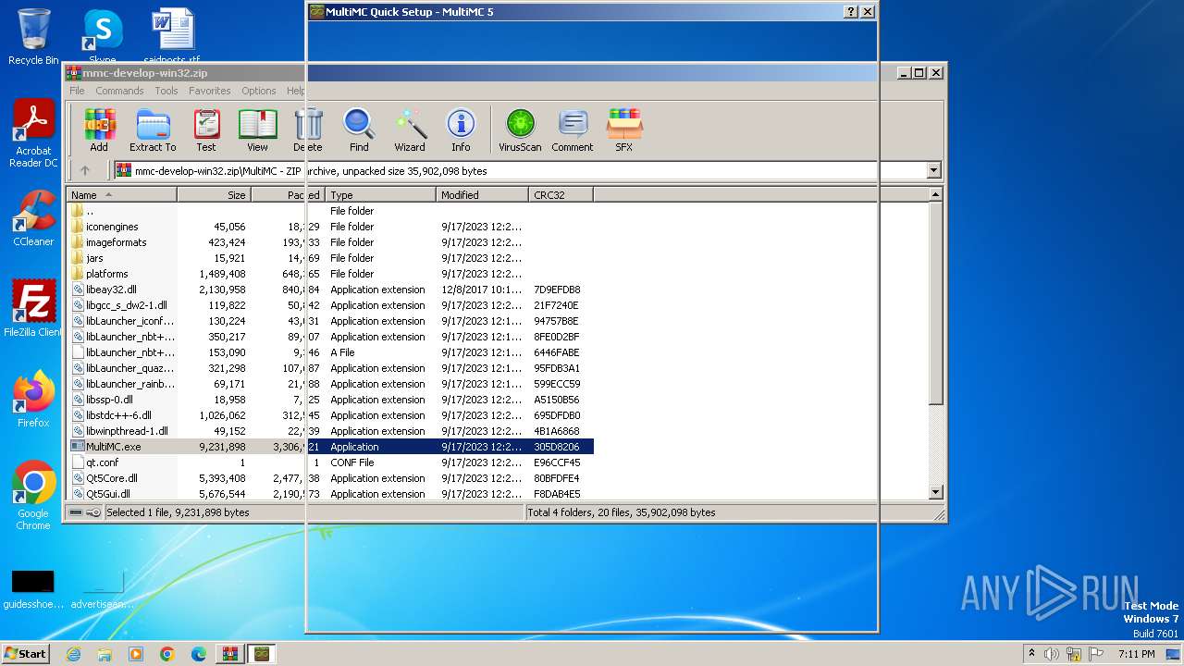Click the VirusScan toolbar icon

click(520, 129)
